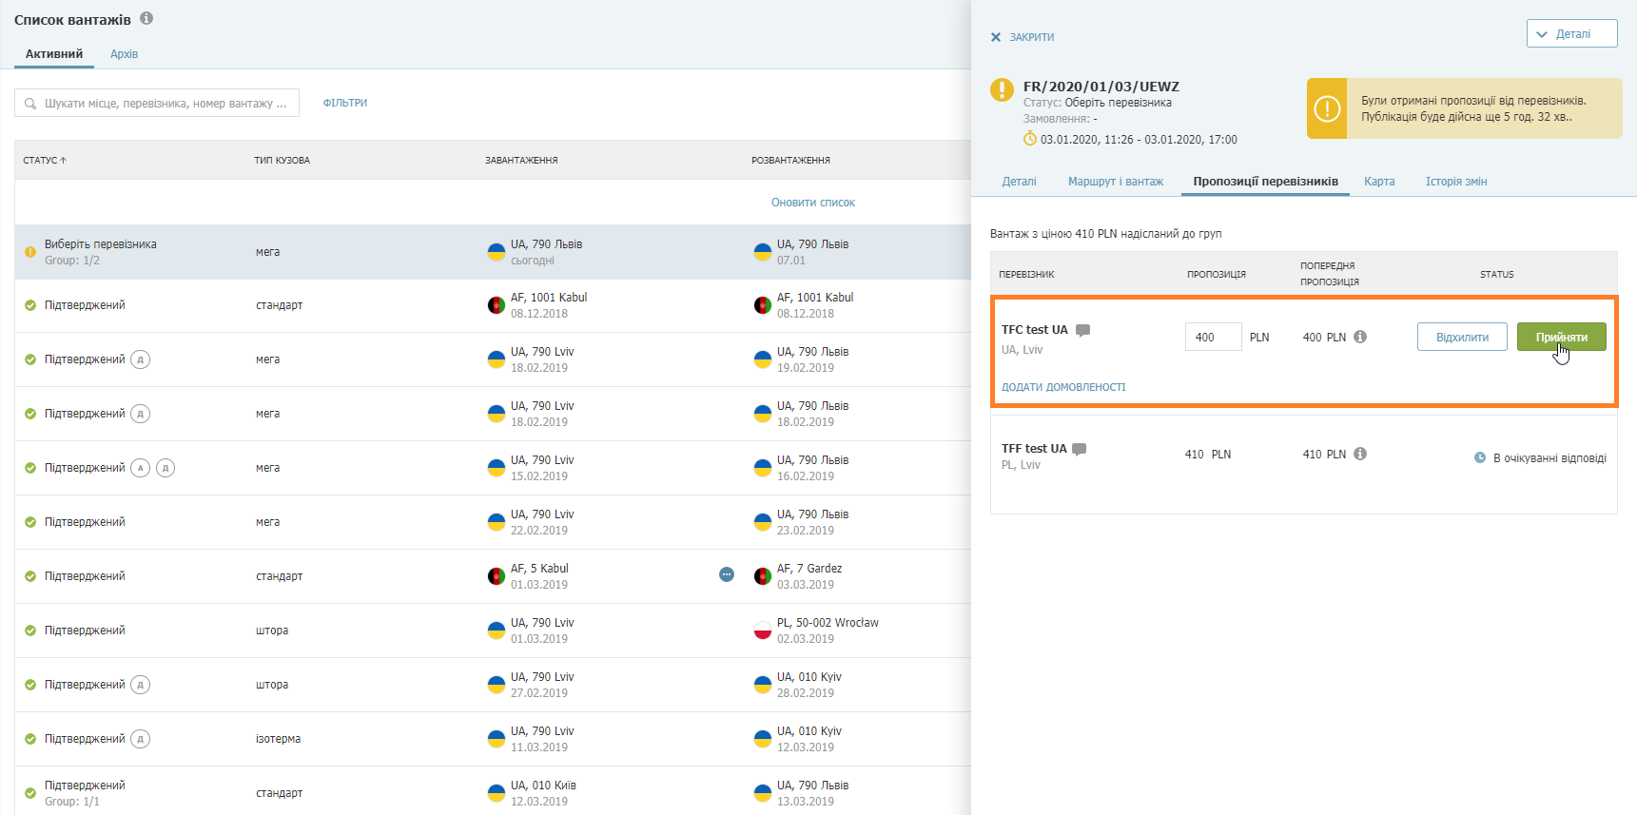Click the Afghanistan flag beside AF, 7 Gardez
The width and height of the screenshot is (1637, 815).
tap(763, 576)
